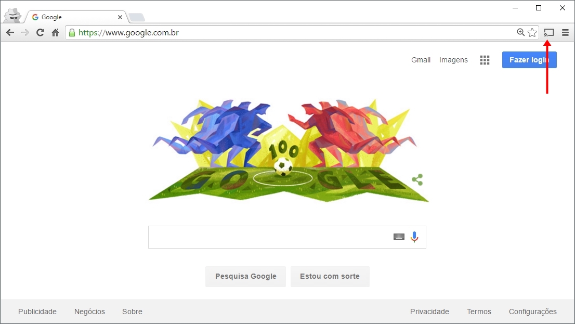Click the browser back arrow
Viewport: 575px width, 324px height.
coord(10,33)
